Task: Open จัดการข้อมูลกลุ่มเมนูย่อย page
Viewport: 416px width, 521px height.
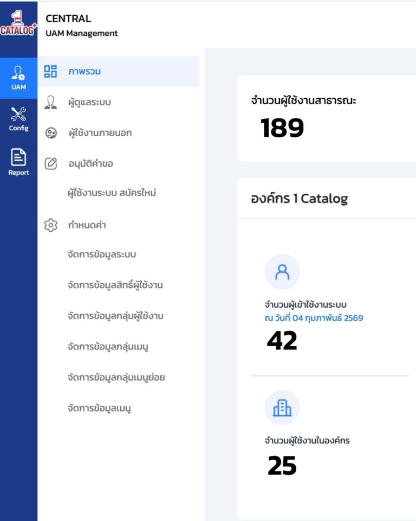Action: coord(116,377)
